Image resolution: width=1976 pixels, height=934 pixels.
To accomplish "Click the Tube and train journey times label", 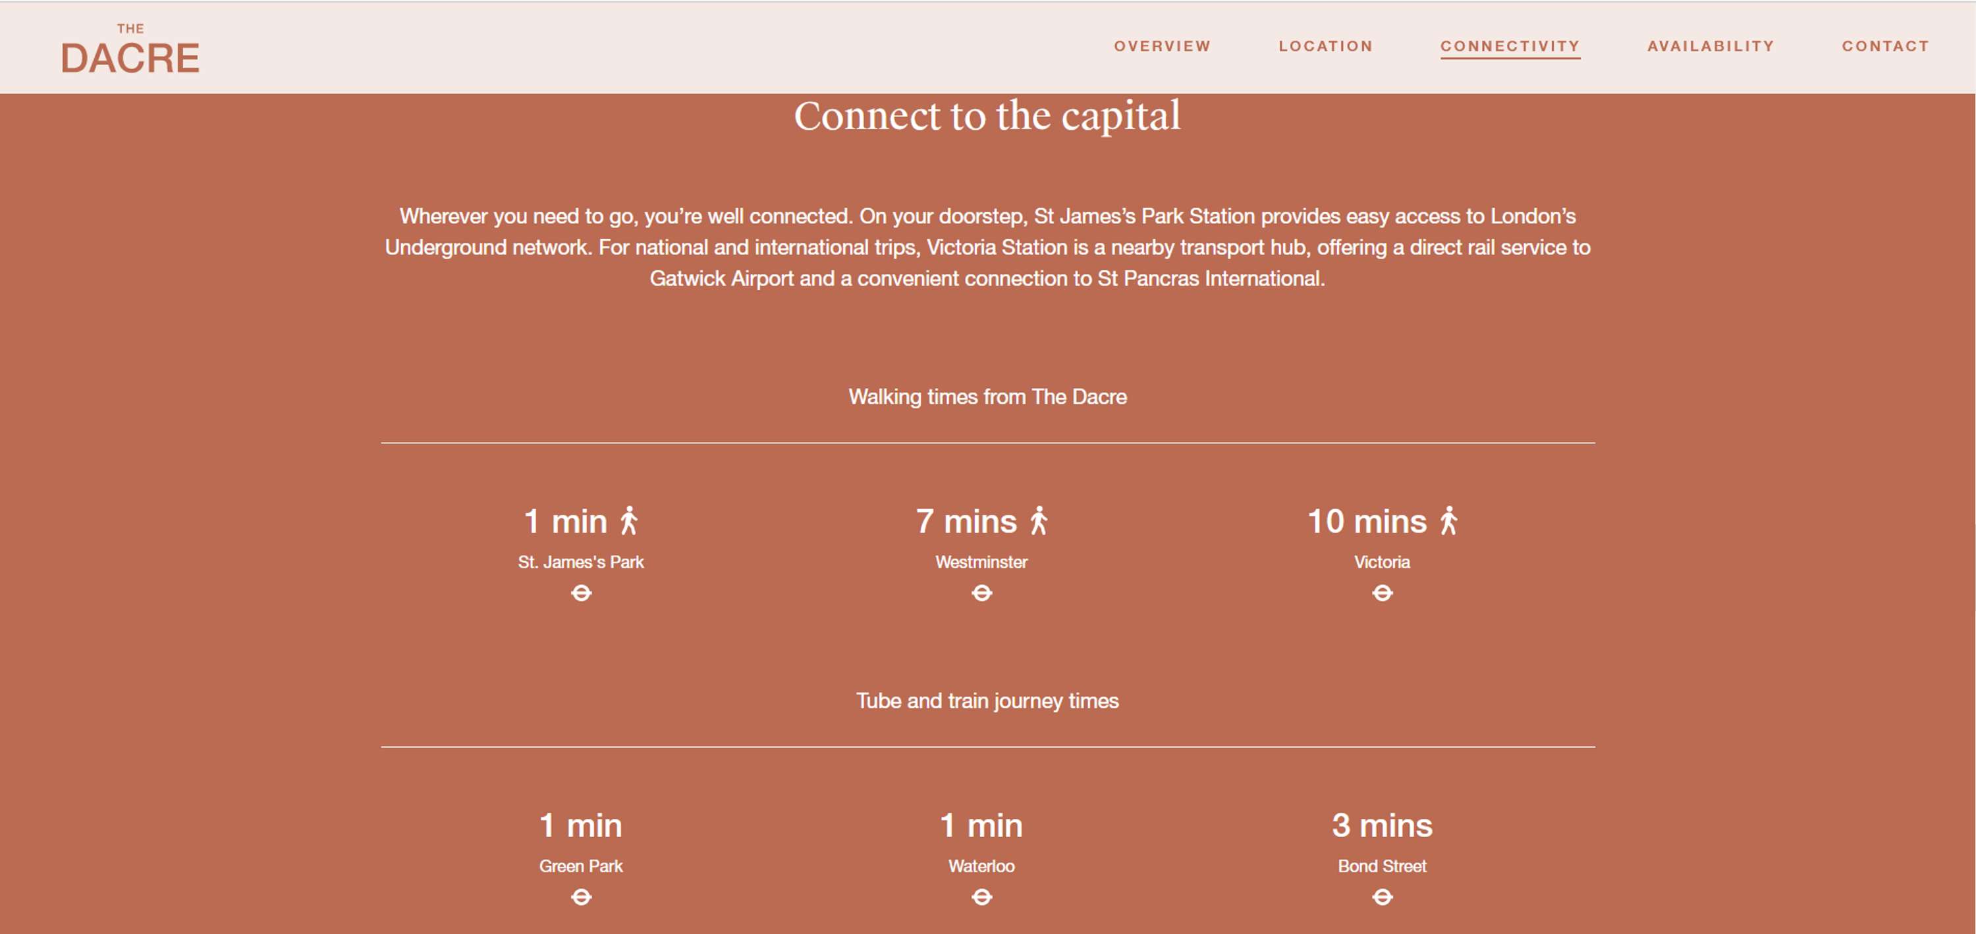I will pos(987,701).
